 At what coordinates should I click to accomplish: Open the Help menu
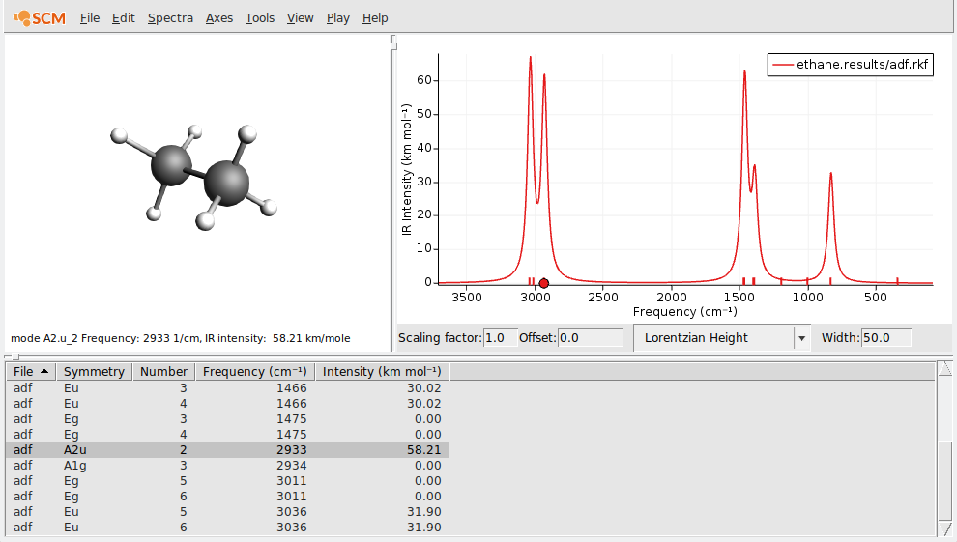click(375, 18)
